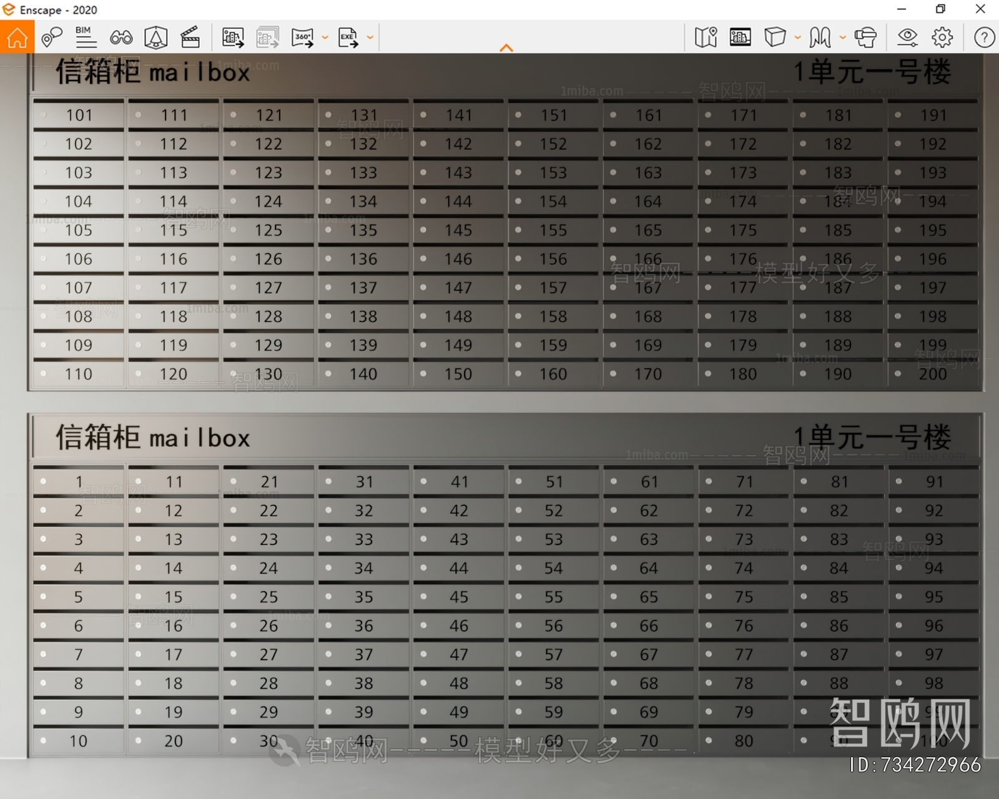Click the Screenshot export icon
Screen dimensions: 999x799
click(x=233, y=37)
